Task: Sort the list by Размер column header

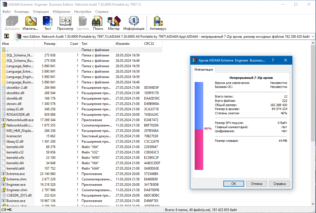Action: tap(49, 44)
